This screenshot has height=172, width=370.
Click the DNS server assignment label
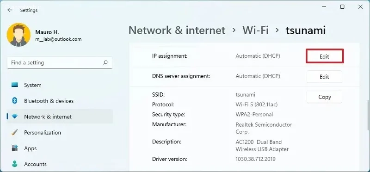pyautogui.click(x=181, y=76)
